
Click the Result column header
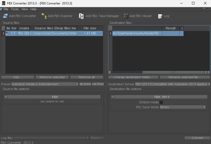point(171,28)
